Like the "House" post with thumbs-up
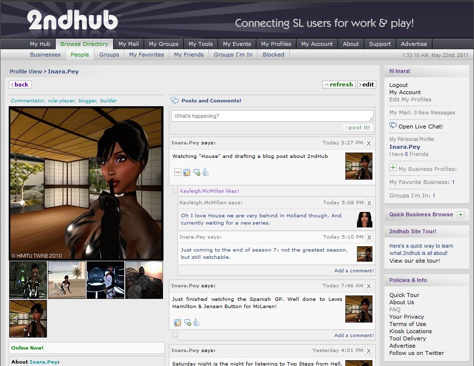Viewport: 474px width, 366px height. pyautogui.click(x=205, y=172)
